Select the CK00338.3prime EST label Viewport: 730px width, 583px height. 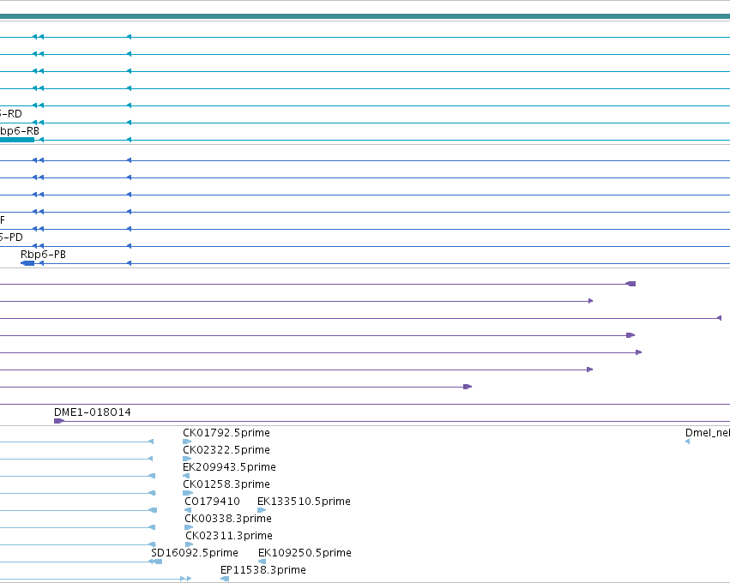pyautogui.click(x=228, y=519)
